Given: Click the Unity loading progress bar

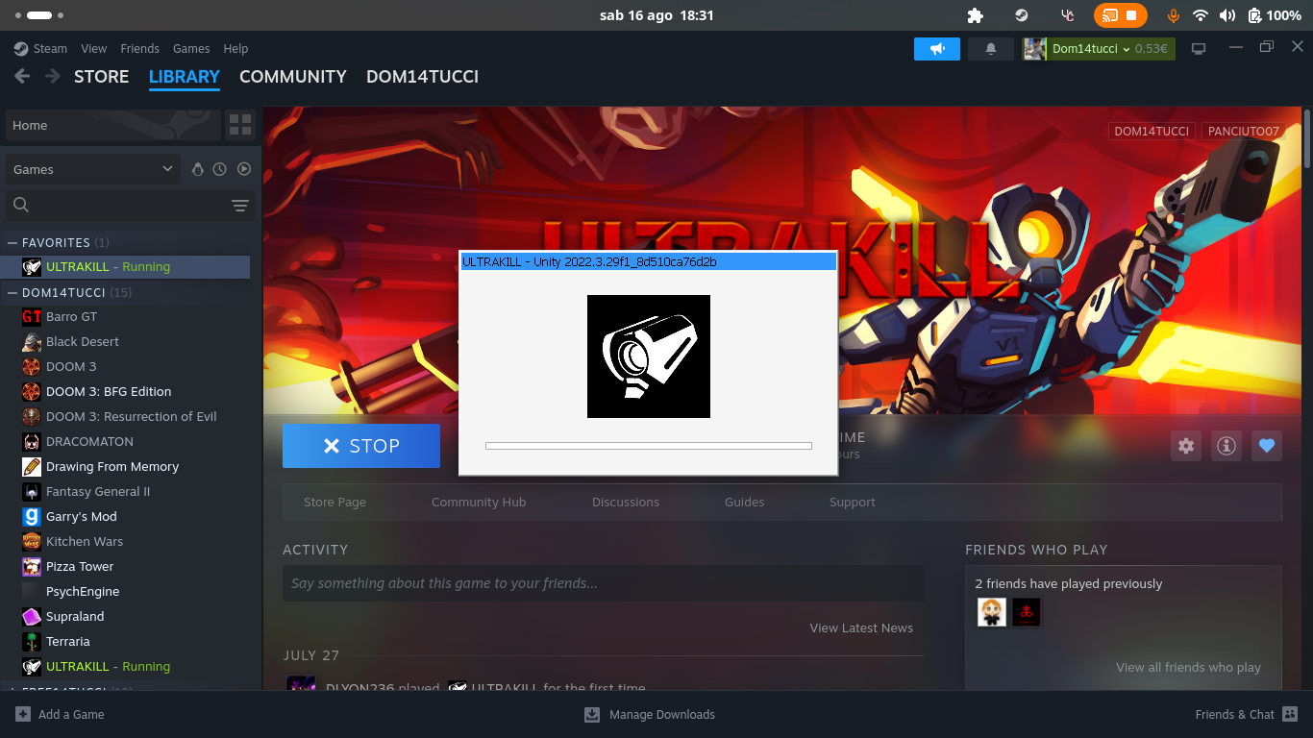Looking at the screenshot, I should coord(649,446).
